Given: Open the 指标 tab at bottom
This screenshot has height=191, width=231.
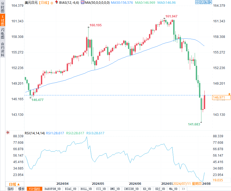Looking at the screenshot, I should point(10,189).
